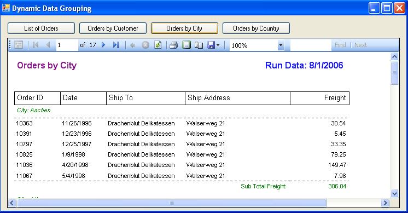Toggle the document map icon
The image size is (408, 213).
tap(19, 45)
